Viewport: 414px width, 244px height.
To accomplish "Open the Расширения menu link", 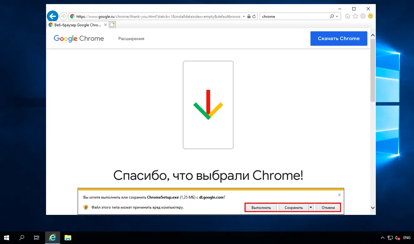I will [x=131, y=39].
